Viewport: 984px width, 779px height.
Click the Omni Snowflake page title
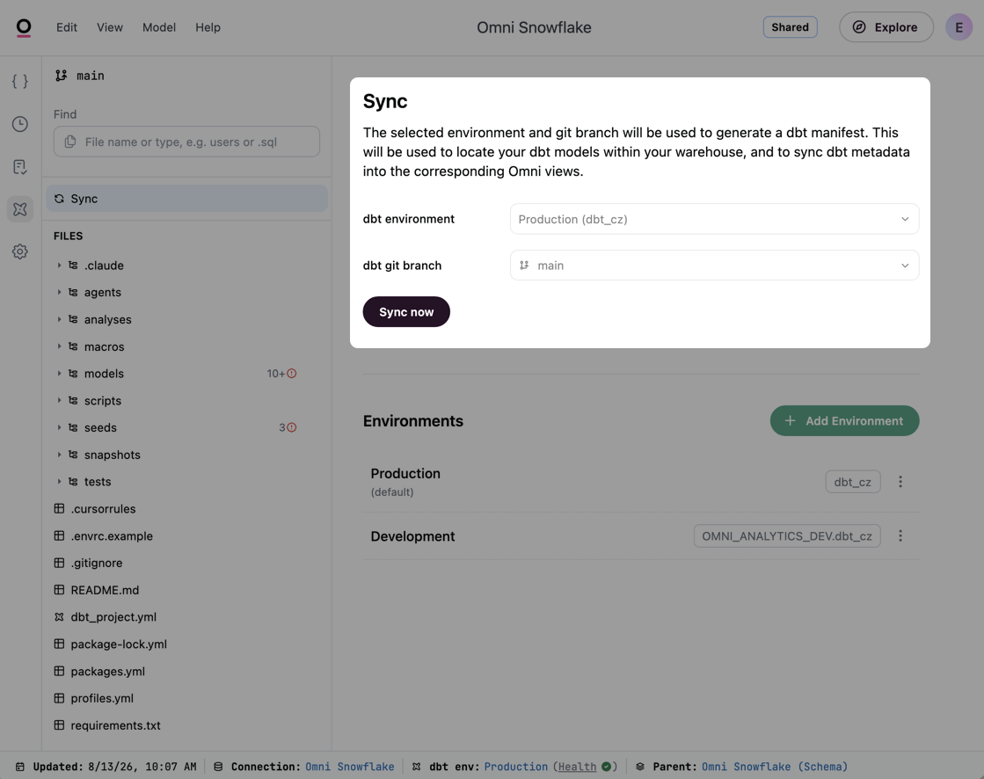pyautogui.click(x=534, y=27)
